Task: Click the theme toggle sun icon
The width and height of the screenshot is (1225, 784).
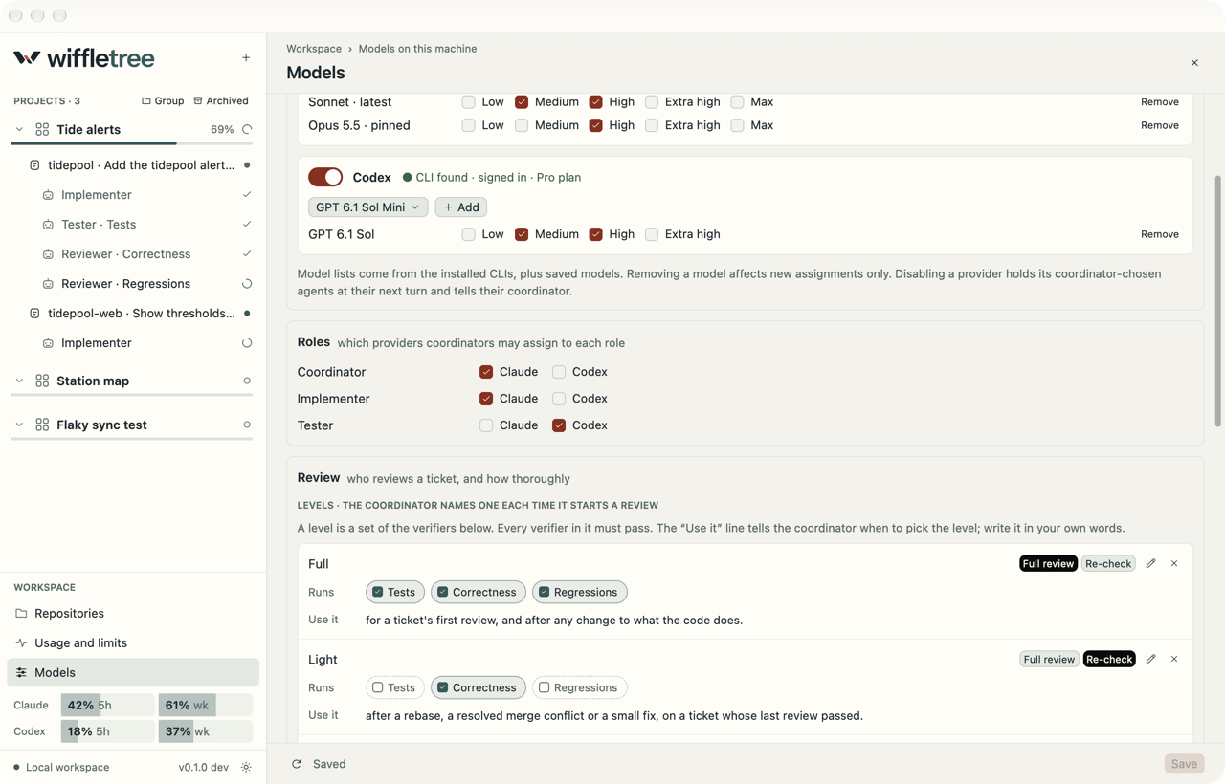Action: [246, 767]
